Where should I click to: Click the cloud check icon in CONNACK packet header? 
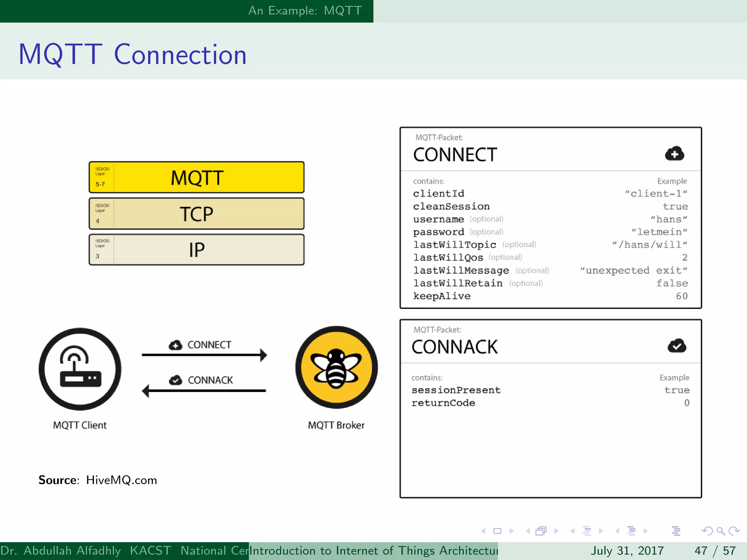(677, 346)
